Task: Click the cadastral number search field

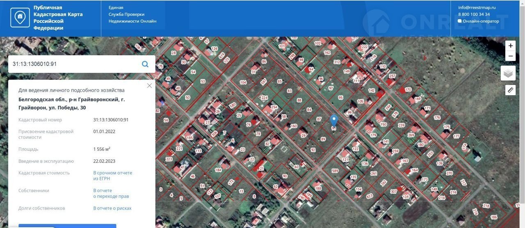Action: (x=74, y=64)
